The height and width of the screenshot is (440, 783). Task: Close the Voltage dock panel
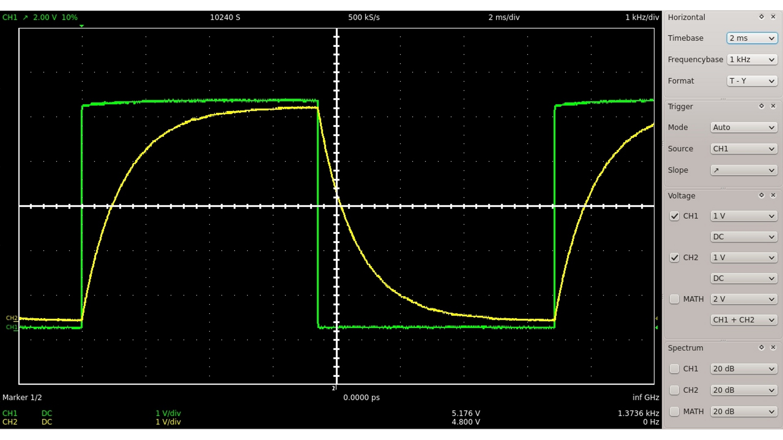pyautogui.click(x=773, y=195)
